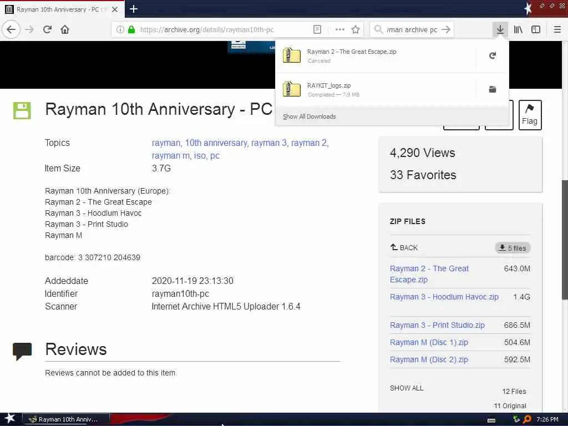568x426 pixels.
Task: Click the identifier value rayman10th-pc
Action: click(x=180, y=293)
